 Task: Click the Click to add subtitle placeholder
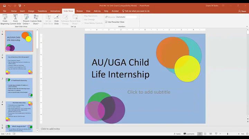pyautogui.click(x=149, y=92)
